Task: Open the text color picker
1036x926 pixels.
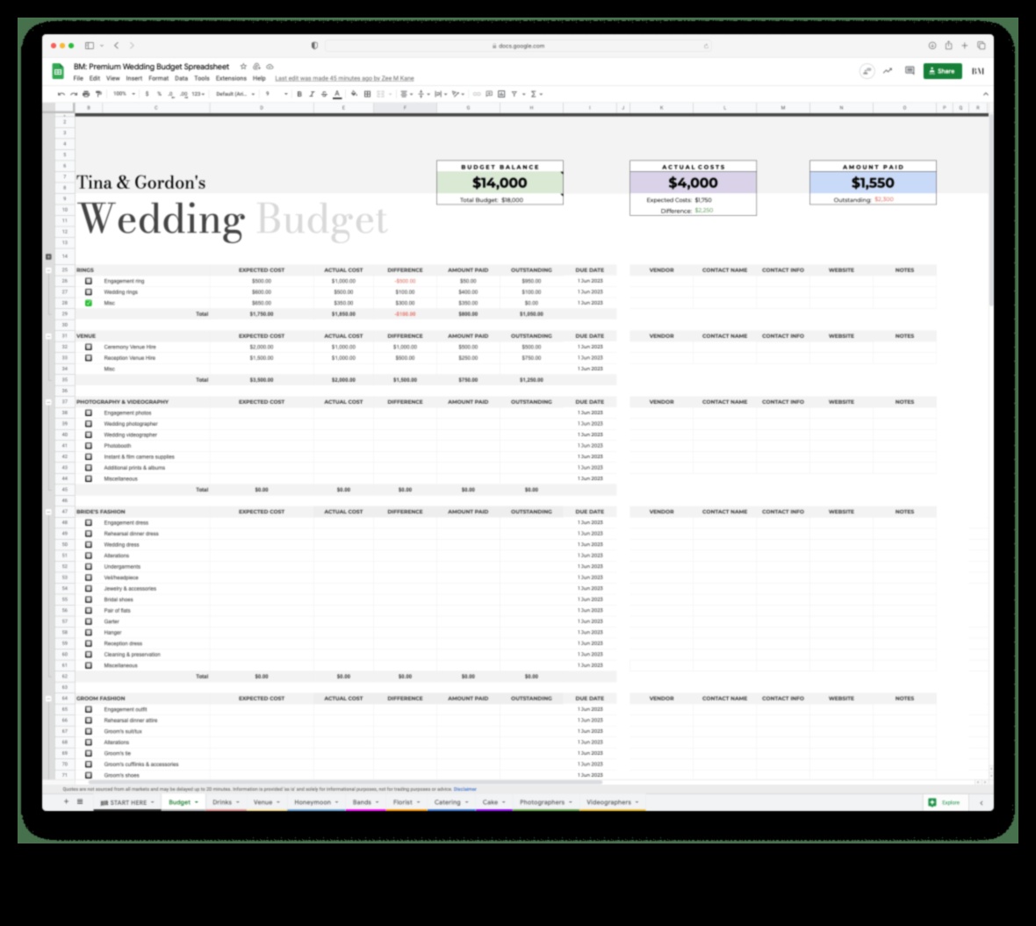Action: (339, 93)
